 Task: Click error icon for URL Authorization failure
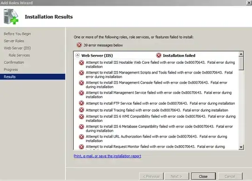(82, 137)
